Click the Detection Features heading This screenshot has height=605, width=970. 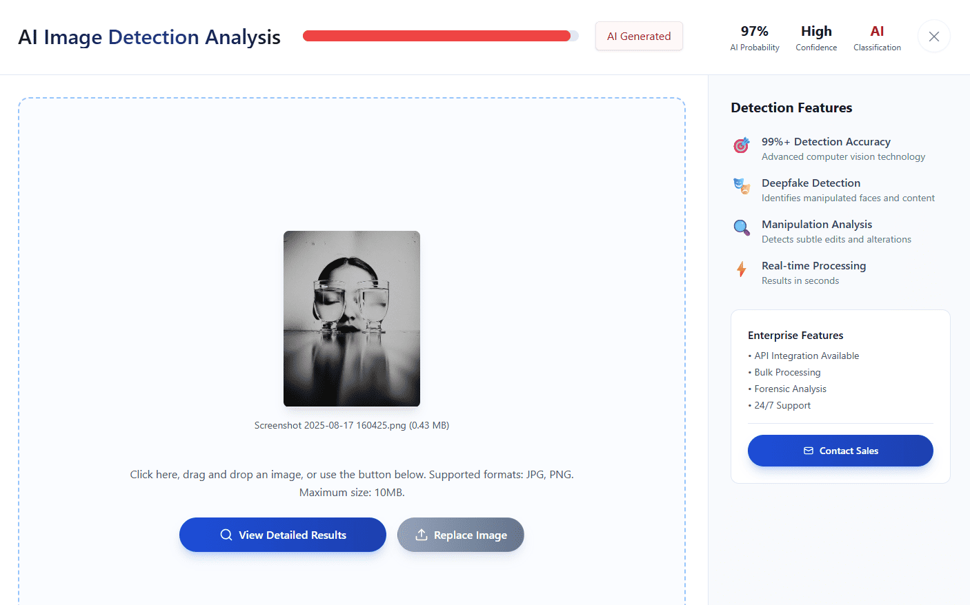pos(791,107)
